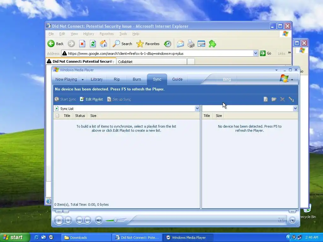
Task: Open the Bing tab in Media Player
Action: point(227,79)
